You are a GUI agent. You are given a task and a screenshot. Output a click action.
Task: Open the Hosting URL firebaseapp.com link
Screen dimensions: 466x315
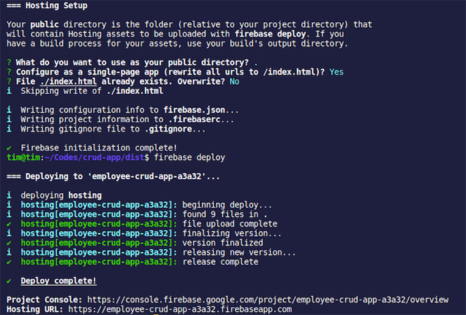pos(180,309)
